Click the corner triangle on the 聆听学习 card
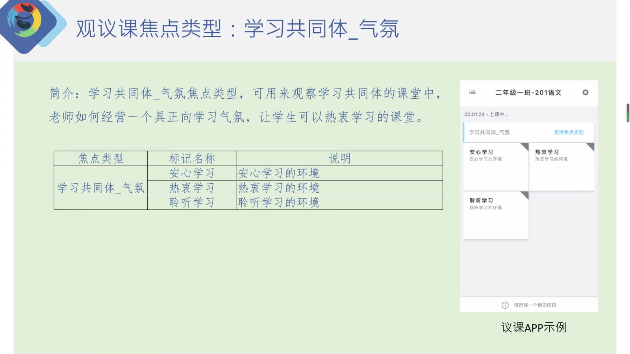Image resolution: width=630 pixels, height=354 pixels. click(x=525, y=195)
